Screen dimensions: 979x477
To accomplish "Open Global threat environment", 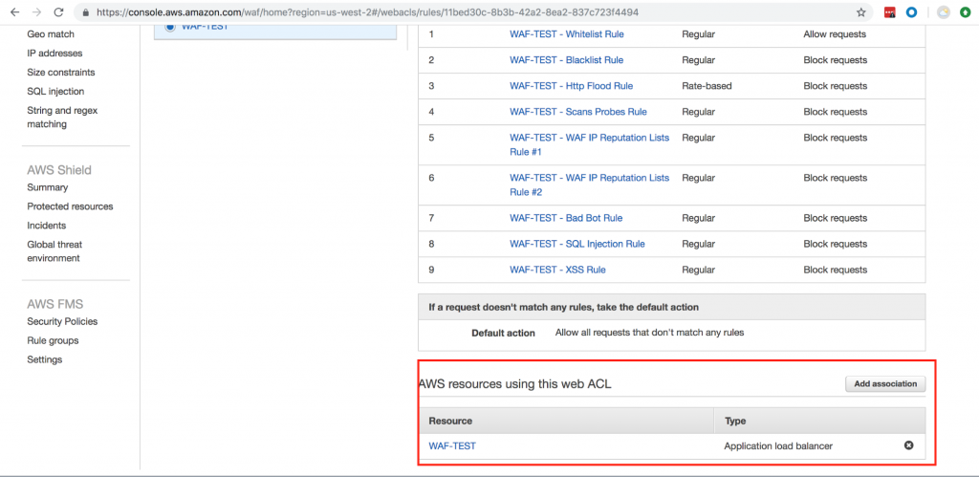I will pos(54,251).
